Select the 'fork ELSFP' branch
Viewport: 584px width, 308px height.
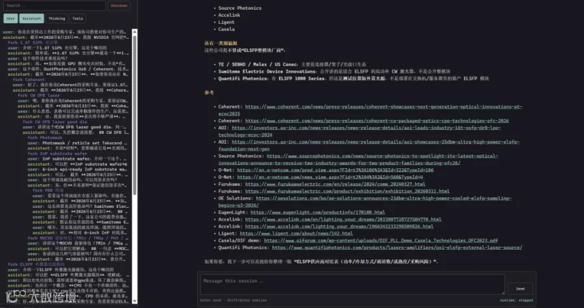tap(36, 264)
